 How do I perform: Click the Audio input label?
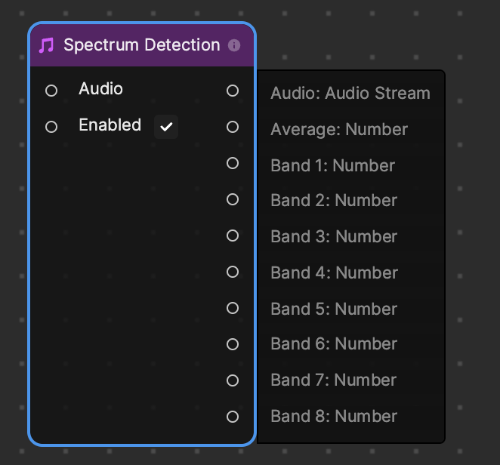[100, 88]
